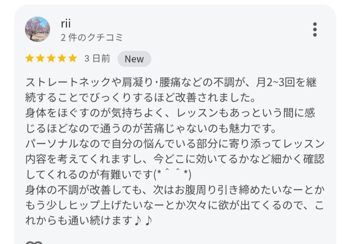Select the paragraph beginning "パーソナルなので"
Image resolution: width=350 pixels, height=244 pixels.
pos(175,159)
